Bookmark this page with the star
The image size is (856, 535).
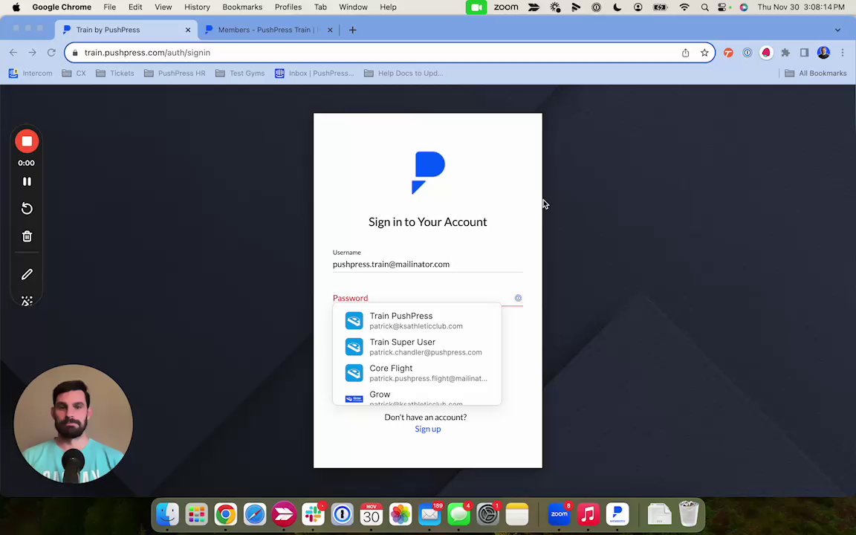click(x=704, y=53)
